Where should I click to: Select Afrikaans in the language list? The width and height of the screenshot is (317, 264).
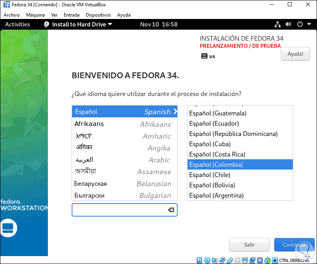click(x=125, y=124)
